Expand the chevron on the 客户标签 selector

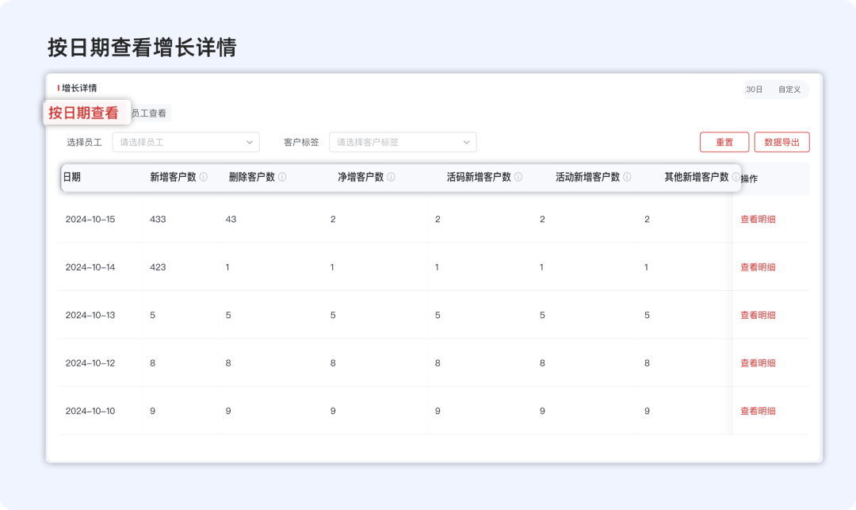click(x=467, y=142)
